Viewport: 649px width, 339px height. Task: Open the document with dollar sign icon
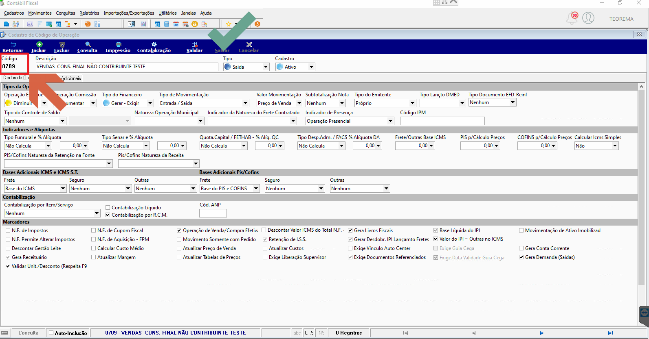[x=132, y=24]
